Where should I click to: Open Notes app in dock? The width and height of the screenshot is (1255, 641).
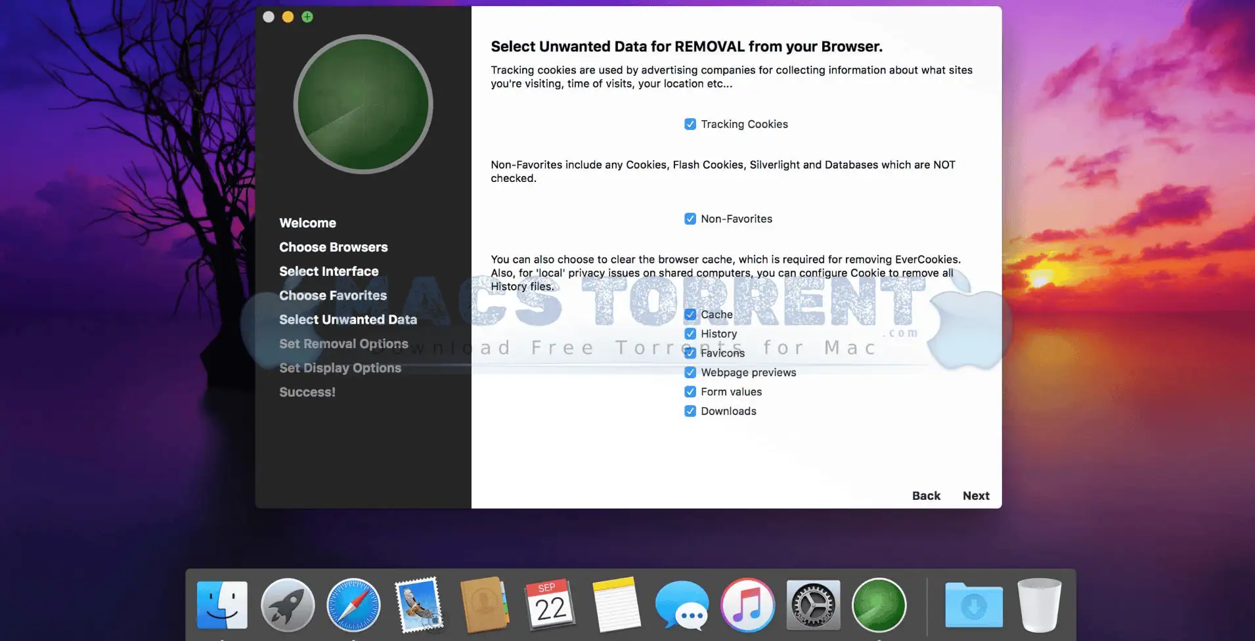tap(616, 605)
